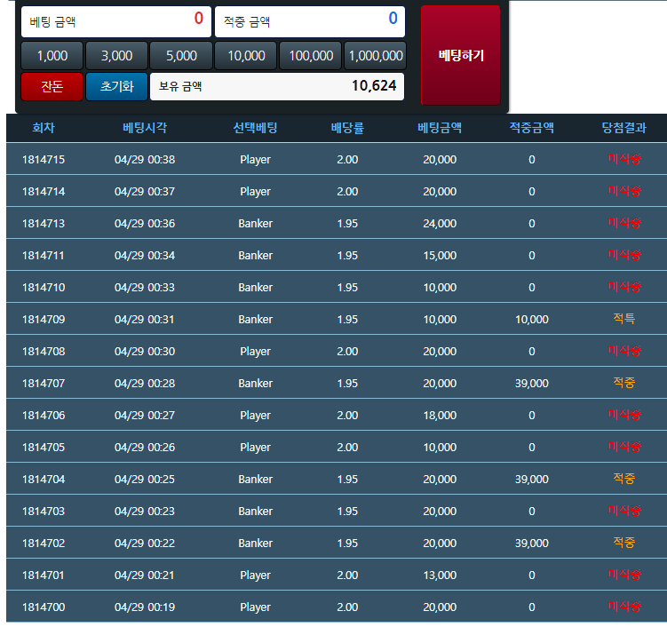This screenshot has width=667, height=627.
Task: Click the 적중 금액 field
Action: pos(310,21)
